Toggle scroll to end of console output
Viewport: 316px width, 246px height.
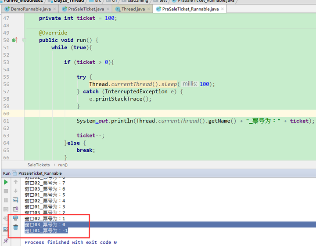[16, 209]
